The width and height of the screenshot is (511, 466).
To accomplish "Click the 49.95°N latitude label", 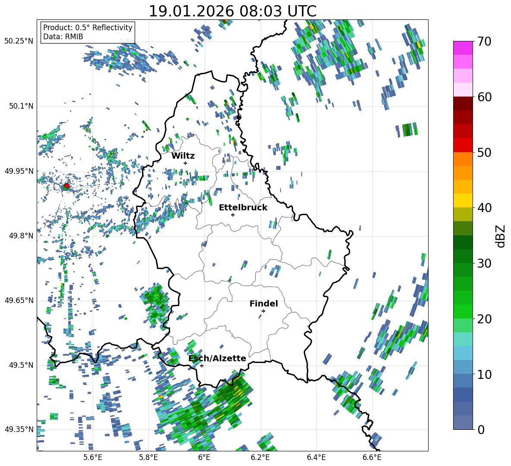I will click(x=19, y=171).
